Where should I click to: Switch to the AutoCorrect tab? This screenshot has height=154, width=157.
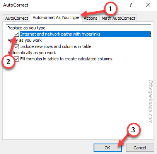tap(17, 18)
